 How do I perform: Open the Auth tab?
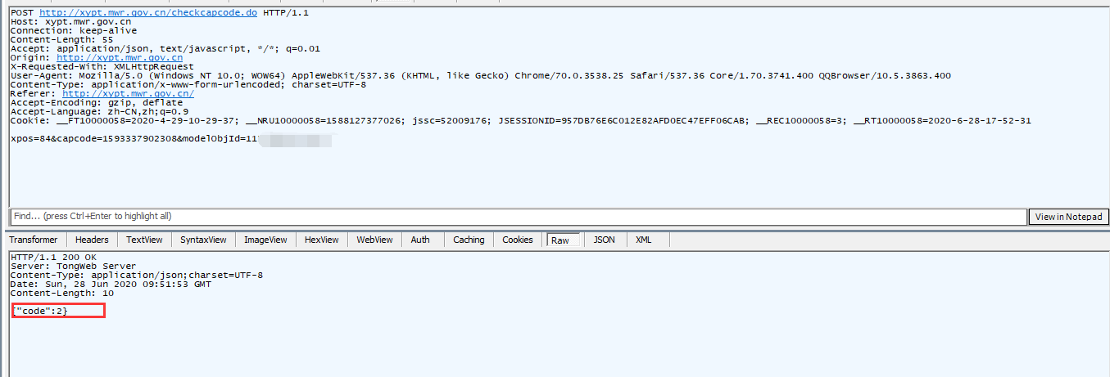420,240
